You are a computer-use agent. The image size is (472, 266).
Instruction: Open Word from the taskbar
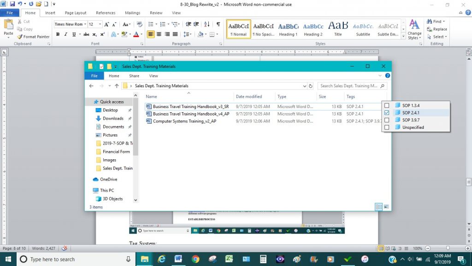pos(178,259)
